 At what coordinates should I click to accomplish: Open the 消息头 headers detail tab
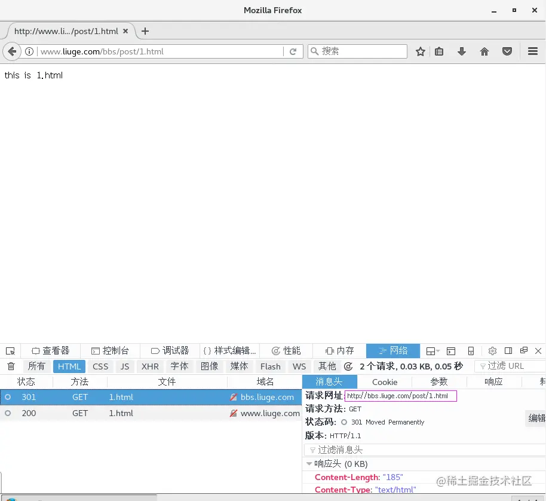coord(329,382)
